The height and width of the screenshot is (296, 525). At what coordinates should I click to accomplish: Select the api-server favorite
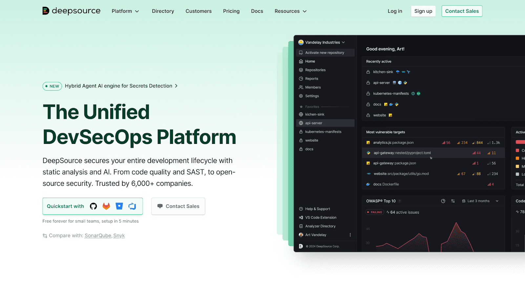(325, 123)
